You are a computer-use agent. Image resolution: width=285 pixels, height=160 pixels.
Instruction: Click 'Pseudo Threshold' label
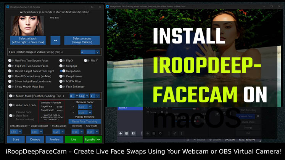(x=85, y=117)
